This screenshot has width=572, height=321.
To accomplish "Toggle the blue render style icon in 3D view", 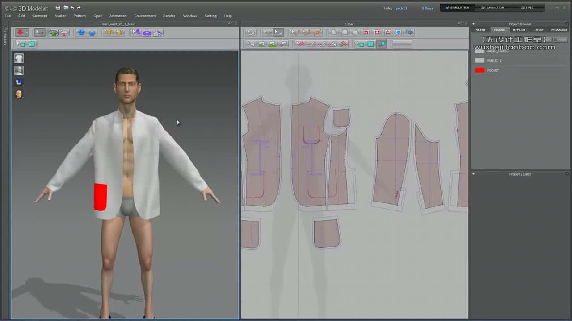I will pyautogui.click(x=19, y=82).
